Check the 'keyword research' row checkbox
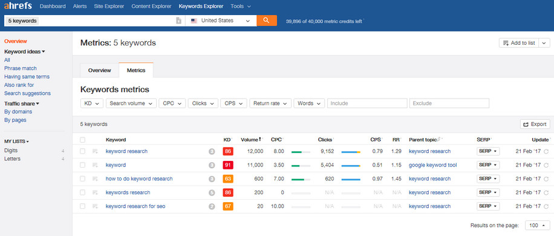Image resolution: width=554 pixels, height=236 pixels. point(82,151)
